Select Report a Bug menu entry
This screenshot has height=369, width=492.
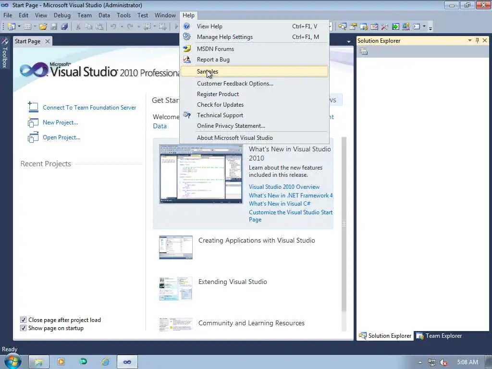[255, 60]
